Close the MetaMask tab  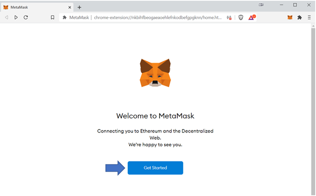pos(70,7)
